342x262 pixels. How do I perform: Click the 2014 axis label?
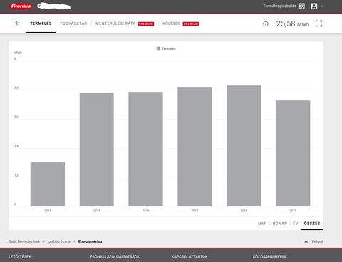pos(48,211)
